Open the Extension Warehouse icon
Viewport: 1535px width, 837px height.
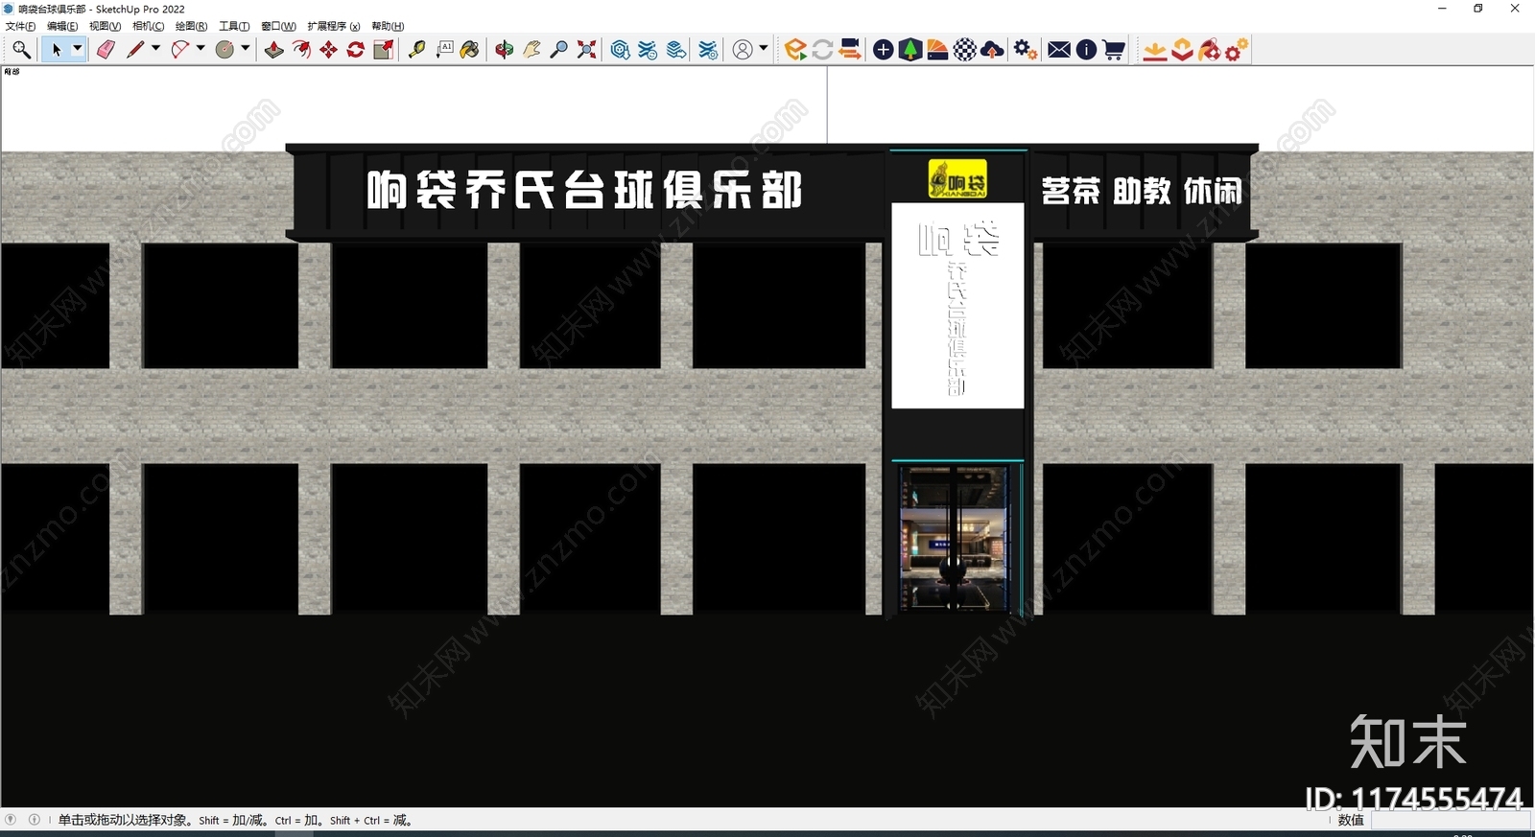coord(649,50)
